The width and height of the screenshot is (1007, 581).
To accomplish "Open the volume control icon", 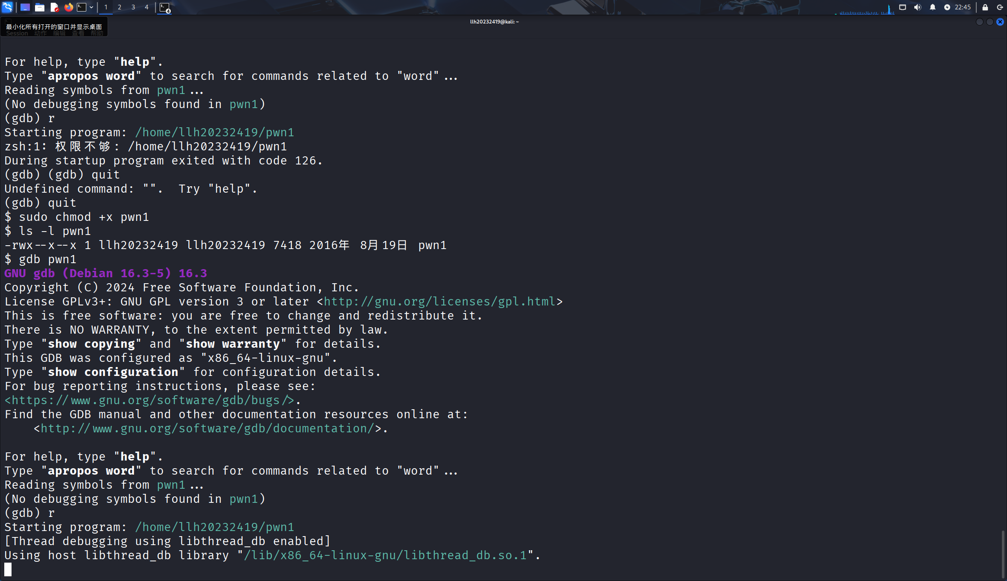I will coord(917,7).
